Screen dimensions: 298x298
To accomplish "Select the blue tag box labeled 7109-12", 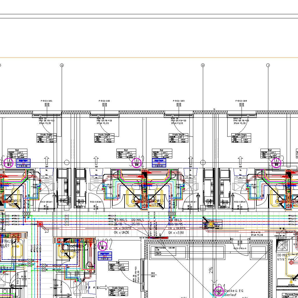I will click(x=105, y=256).
